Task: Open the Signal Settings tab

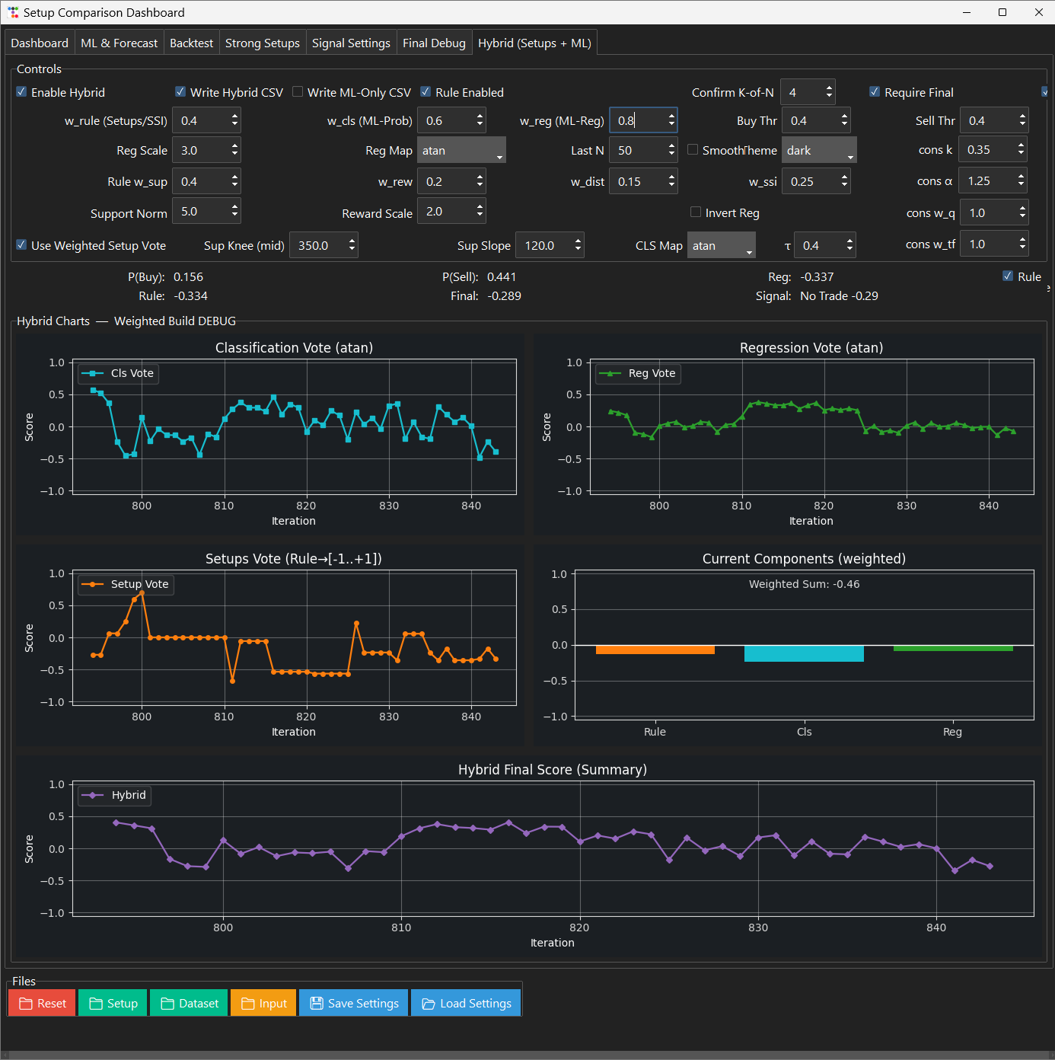Action: pyautogui.click(x=351, y=43)
